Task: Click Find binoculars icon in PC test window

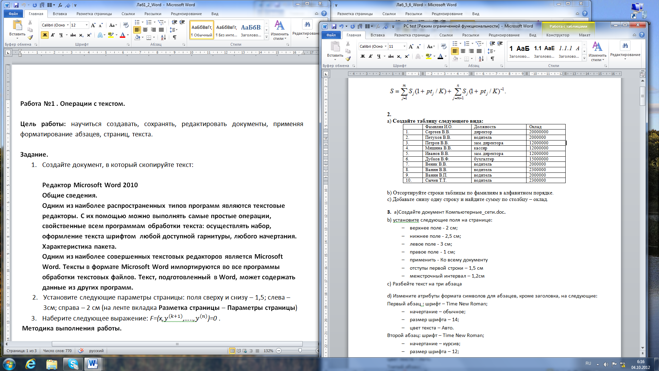Action: tap(625, 46)
